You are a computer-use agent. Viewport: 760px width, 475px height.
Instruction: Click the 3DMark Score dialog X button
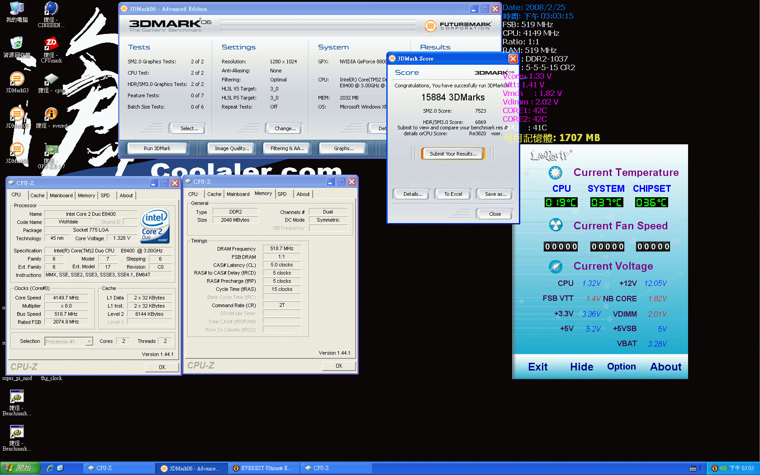click(x=513, y=58)
